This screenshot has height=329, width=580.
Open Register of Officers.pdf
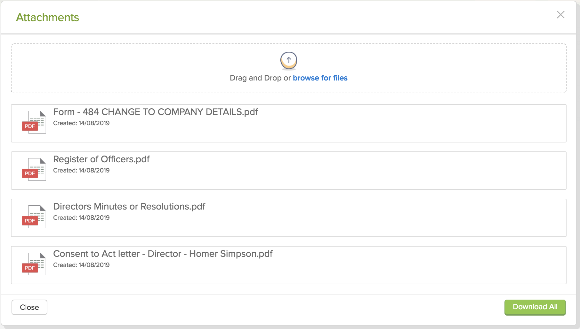(101, 159)
